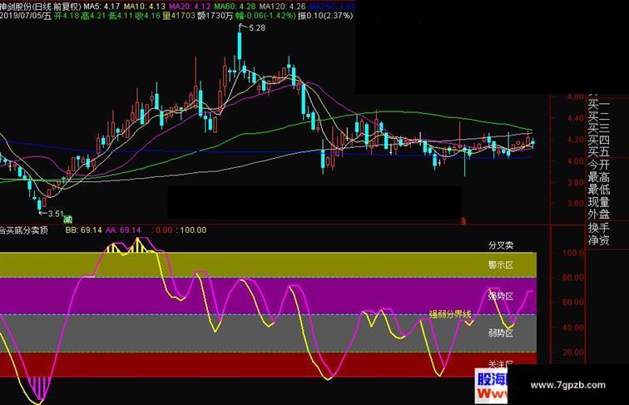Click the 弱势区 zone label
The height and width of the screenshot is (405, 629).
click(501, 333)
